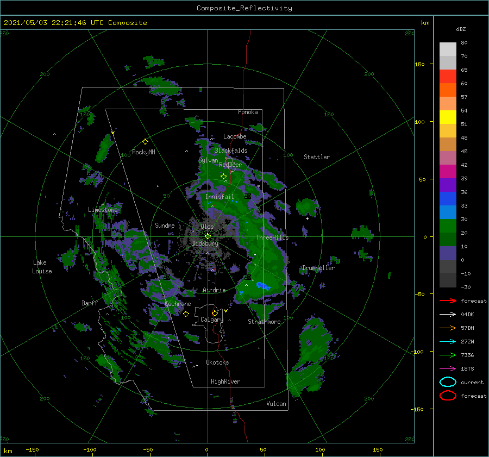Image resolution: width=489 pixels, height=457 pixels.
Task: Click the green 7356 arrow icon
Action: [448, 355]
